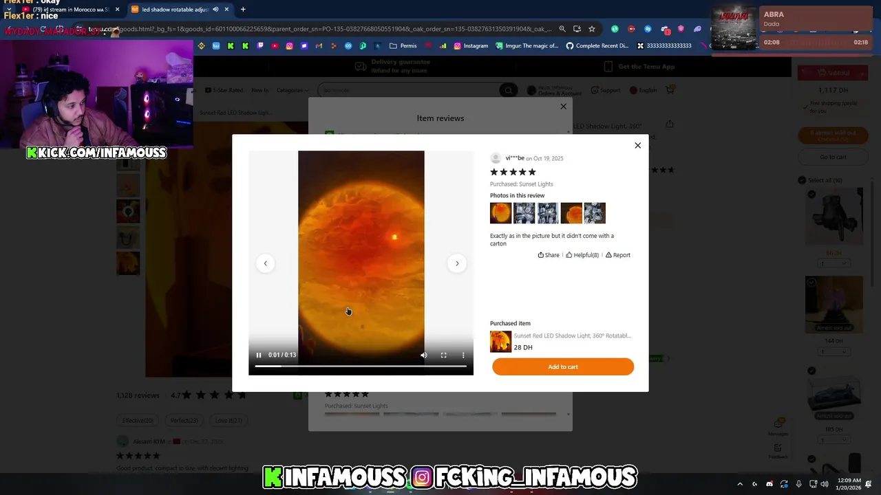Image resolution: width=881 pixels, height=495 pixels.
Task: Select the first review photo thumbnail
Action: tap(500, 213)
